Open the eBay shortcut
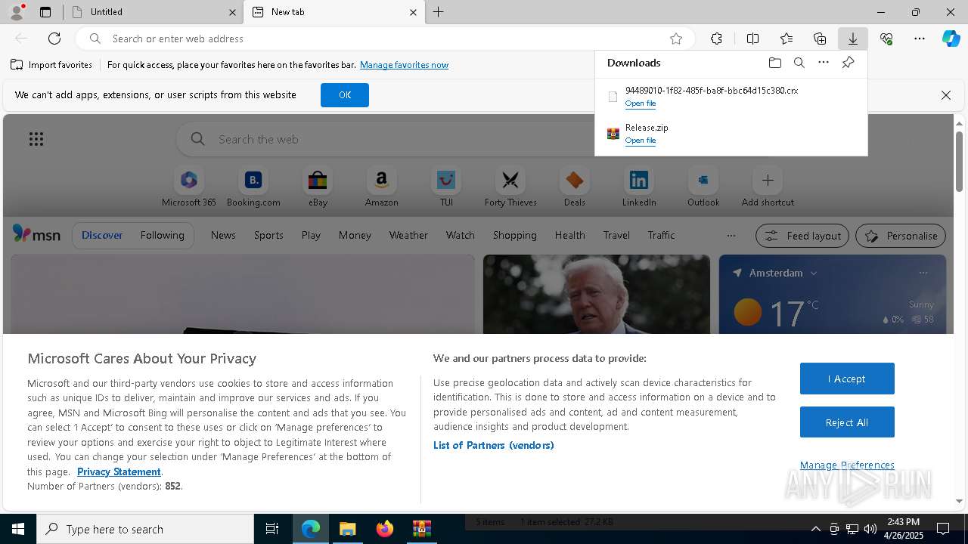The height and width of the screenshot is (544, 968). (x=318, y=187)
